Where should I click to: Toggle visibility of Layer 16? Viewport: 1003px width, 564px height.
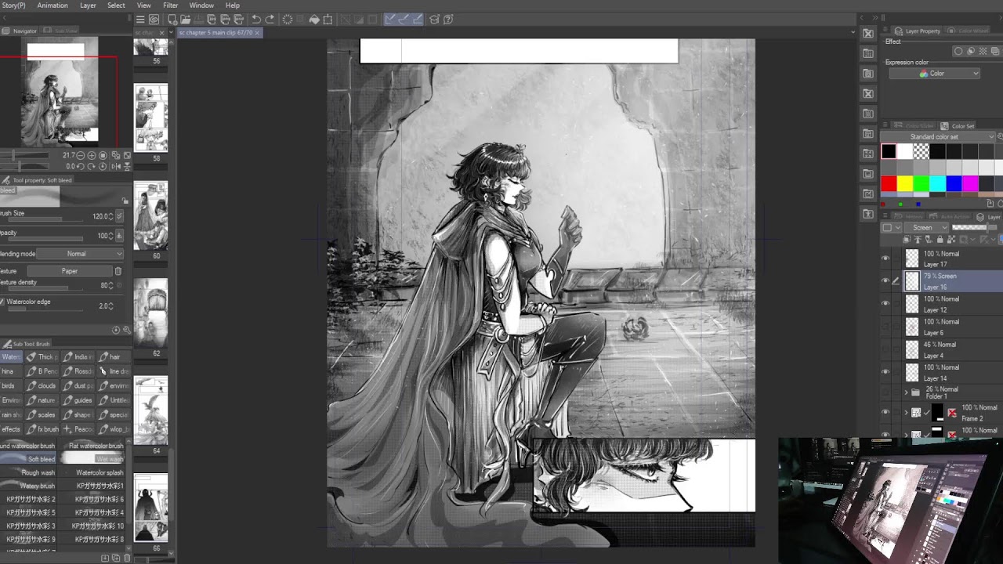(x=885, y=280)
